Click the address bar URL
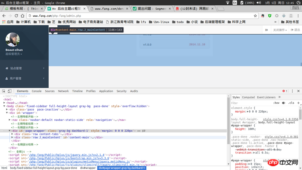 pyautogui.click(x=57, y=16)
